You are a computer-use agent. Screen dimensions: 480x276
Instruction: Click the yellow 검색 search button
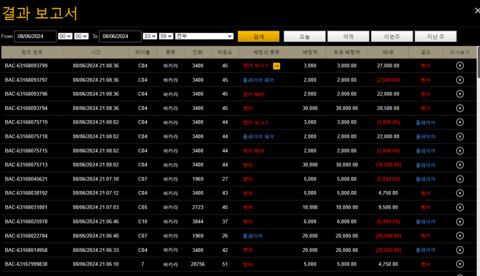tap(258, 36)
